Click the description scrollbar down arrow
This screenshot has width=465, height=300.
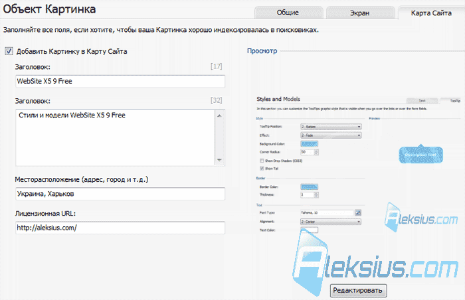point(219,160)
